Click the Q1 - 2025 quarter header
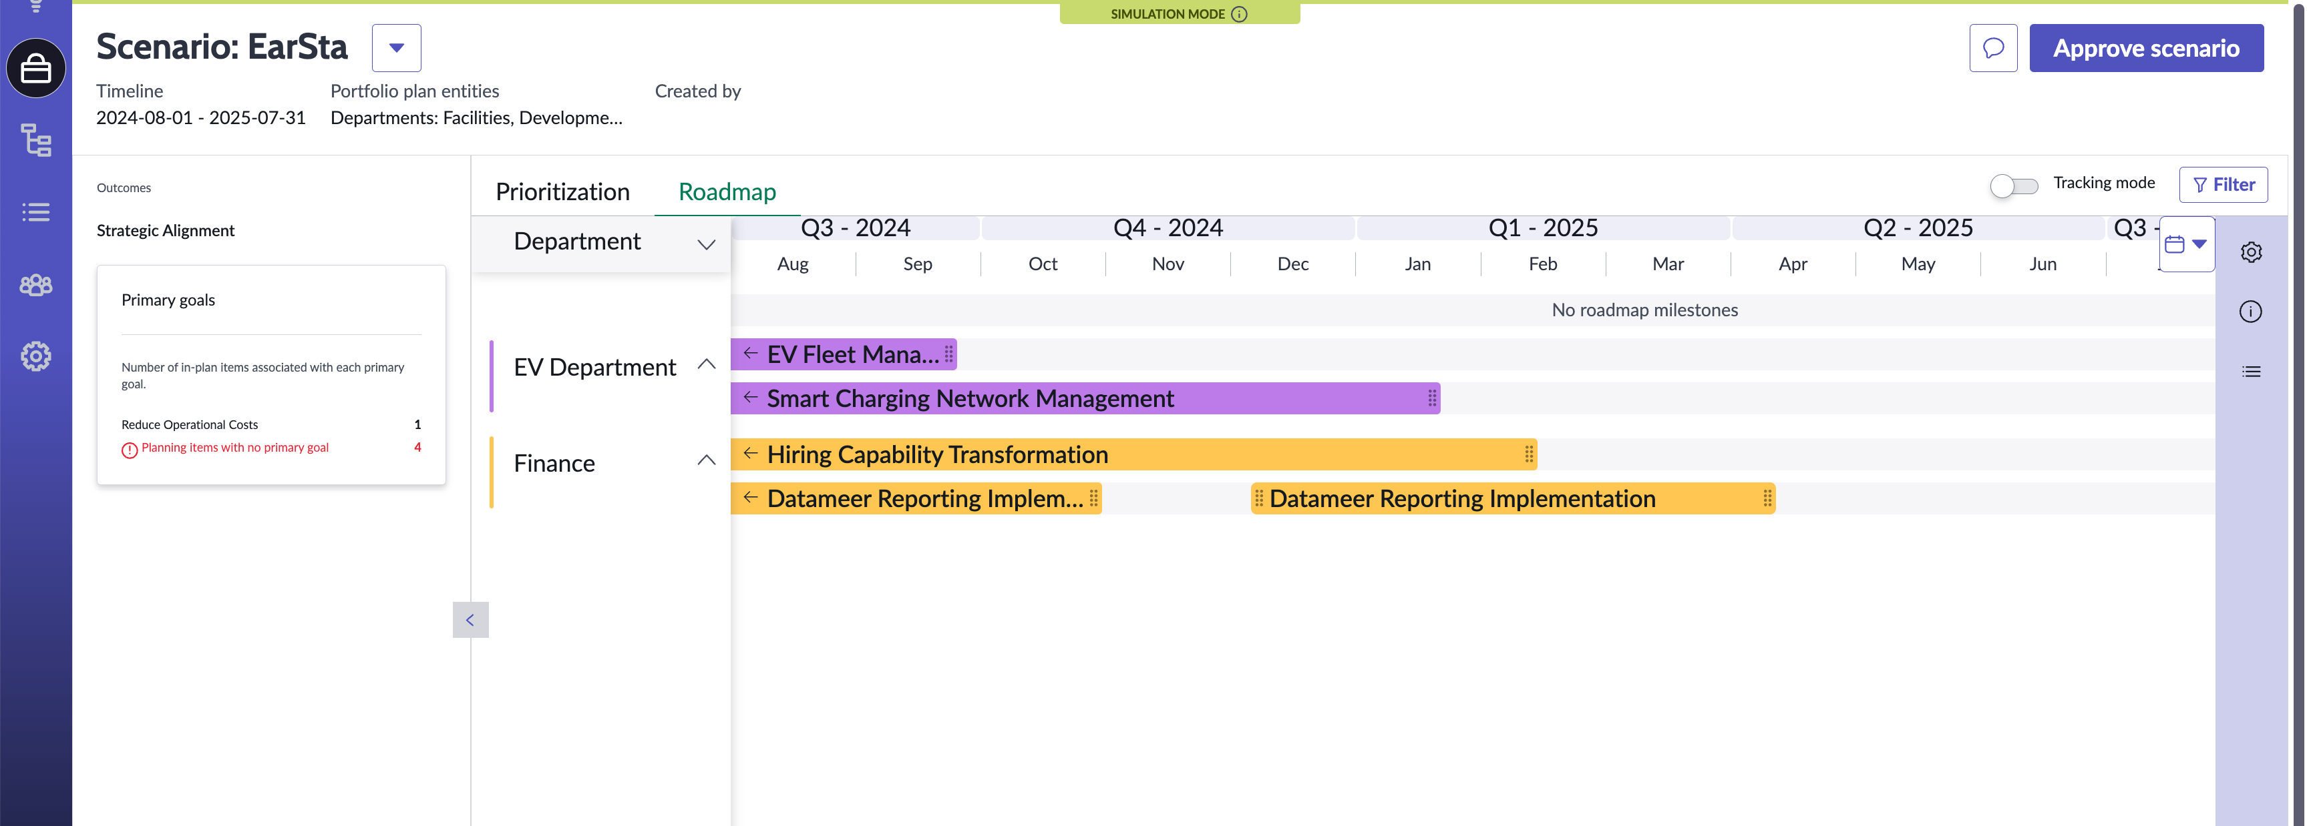The height and width of the screenshot is (826, 2307). point(1543,228)
